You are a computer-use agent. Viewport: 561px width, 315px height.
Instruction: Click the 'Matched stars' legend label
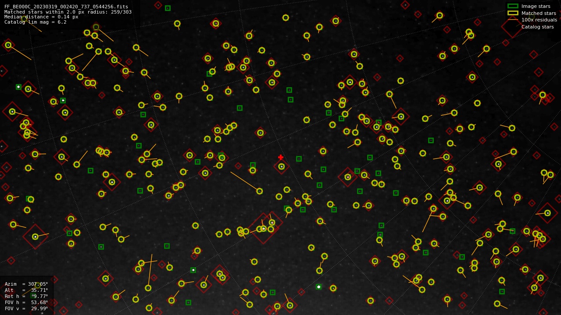pos(539,13)
